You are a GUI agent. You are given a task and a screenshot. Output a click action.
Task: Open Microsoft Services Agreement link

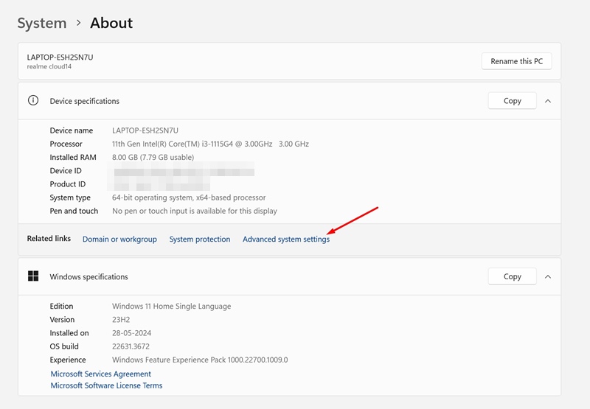tap(101, 374)
